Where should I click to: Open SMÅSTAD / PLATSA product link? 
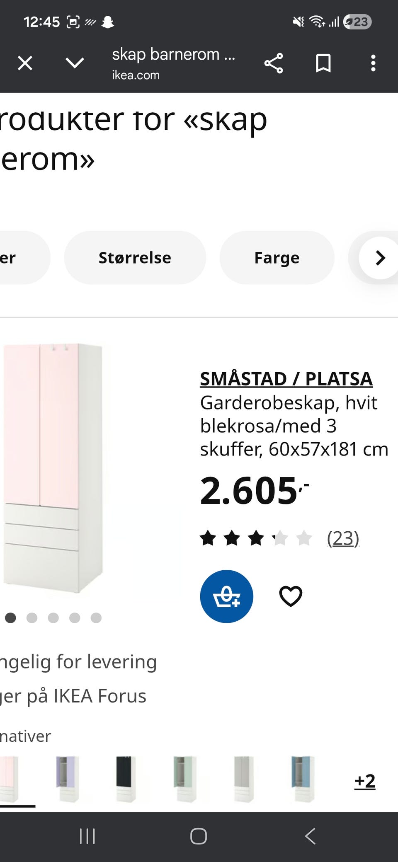pyautogui.click(x=286, y=379)
